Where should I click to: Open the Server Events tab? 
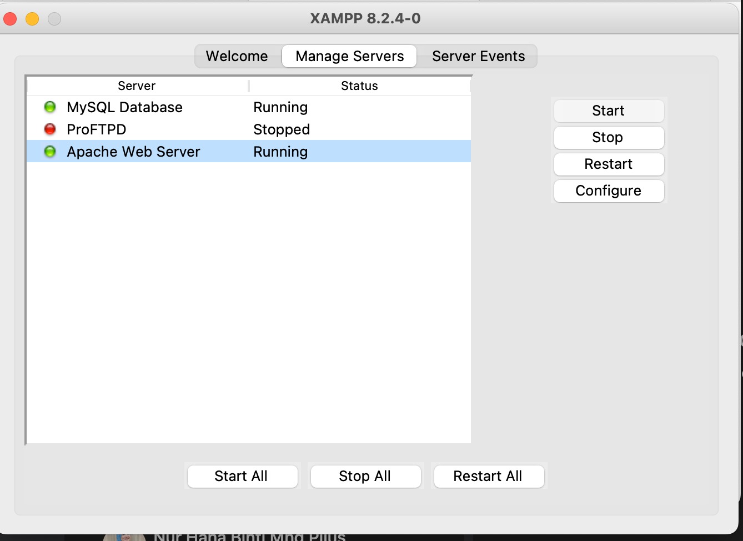click(478, 56)
